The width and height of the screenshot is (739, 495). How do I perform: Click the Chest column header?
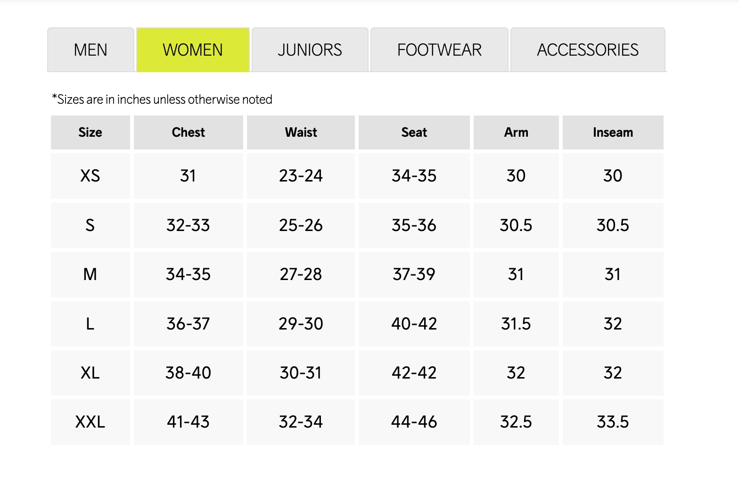(188, 132)
